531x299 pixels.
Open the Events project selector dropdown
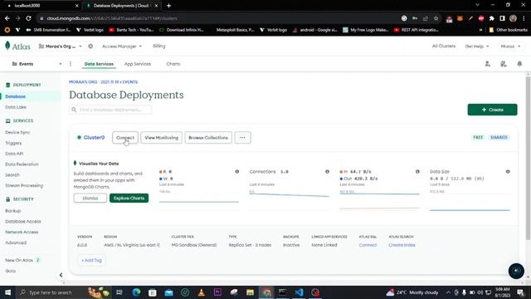37,64
